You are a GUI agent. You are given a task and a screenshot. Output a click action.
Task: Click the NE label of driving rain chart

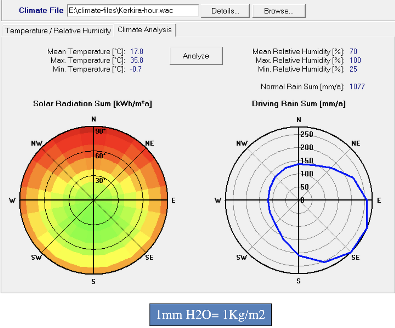coord(355,143)
